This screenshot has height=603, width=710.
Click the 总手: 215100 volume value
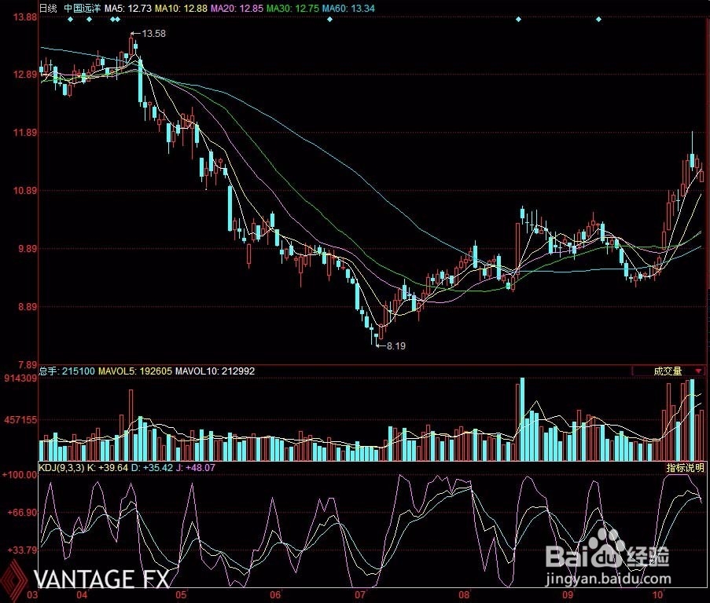pos(67,371)
